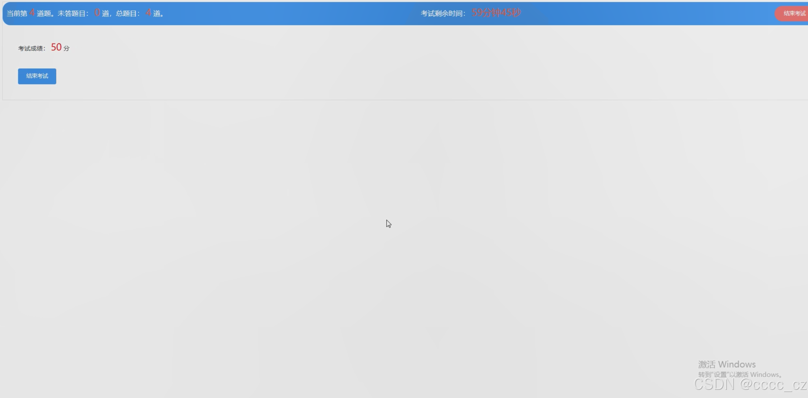Click the 当前第 text in header

17,14
